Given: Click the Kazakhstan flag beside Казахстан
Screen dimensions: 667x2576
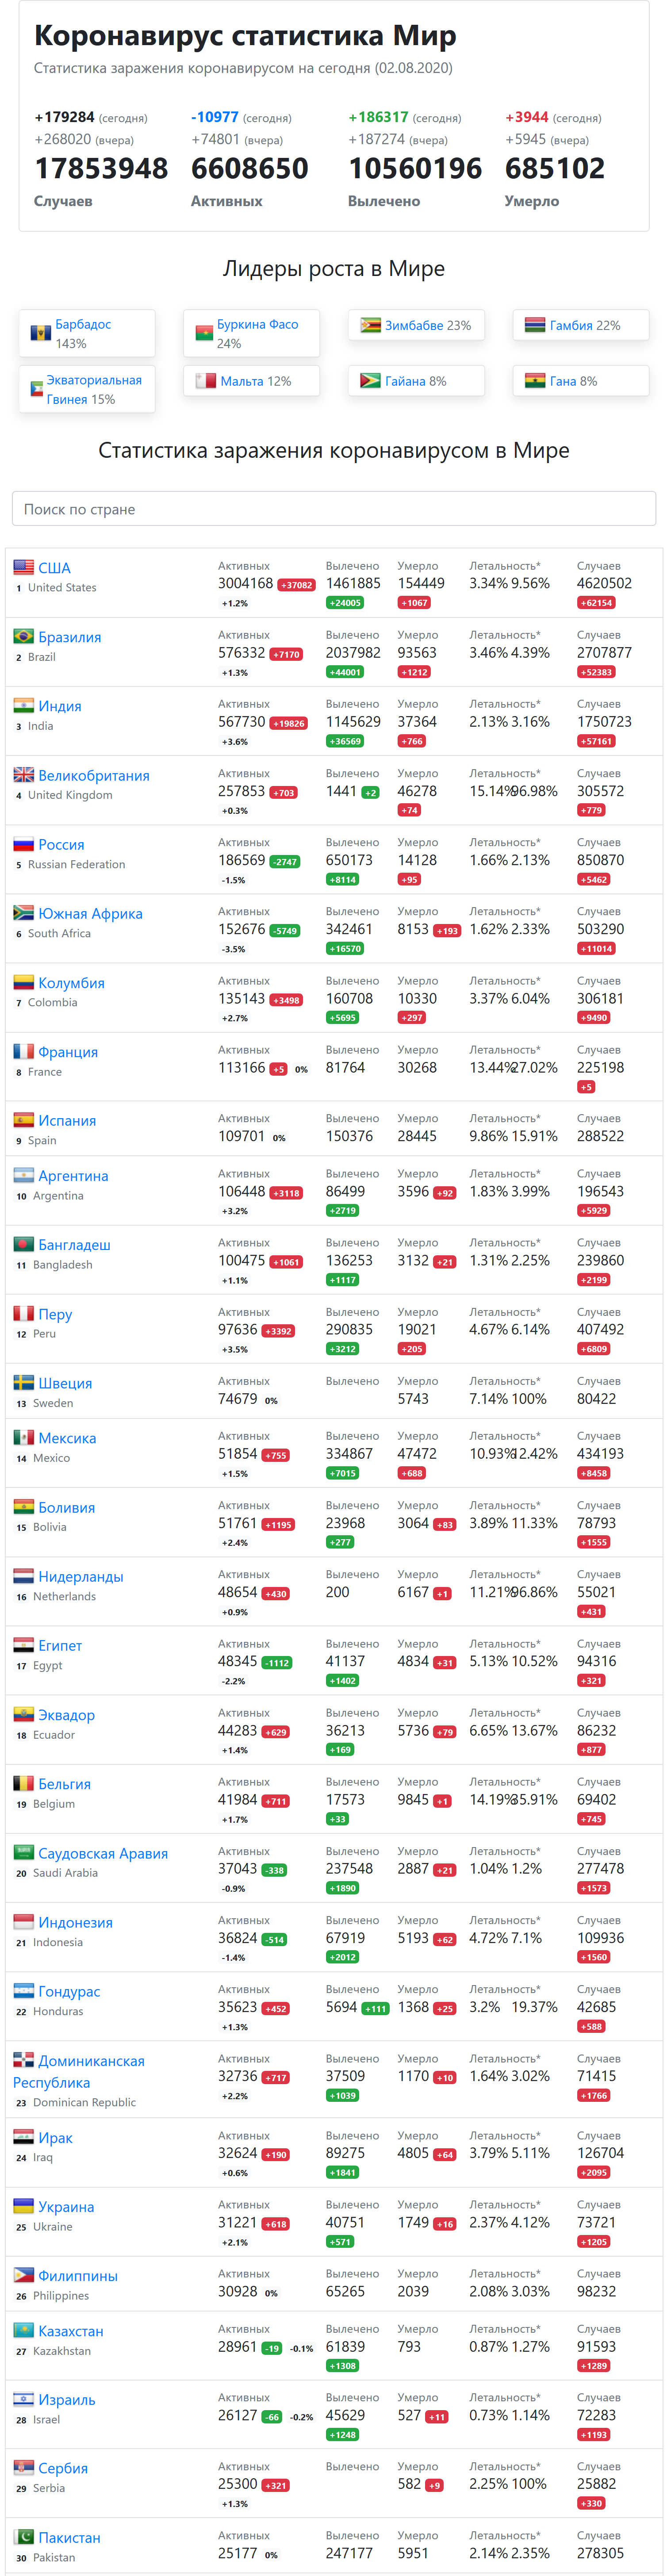Looking at the screenshot, I should click(x=23, y=2330).
